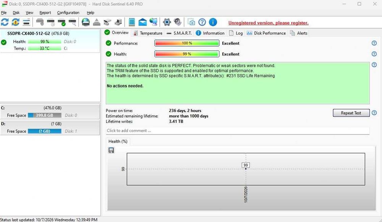The width and height of the screenshot is (382, 222).
Task: Click the globe disk toolbar icon
Action: pos(86,22)
